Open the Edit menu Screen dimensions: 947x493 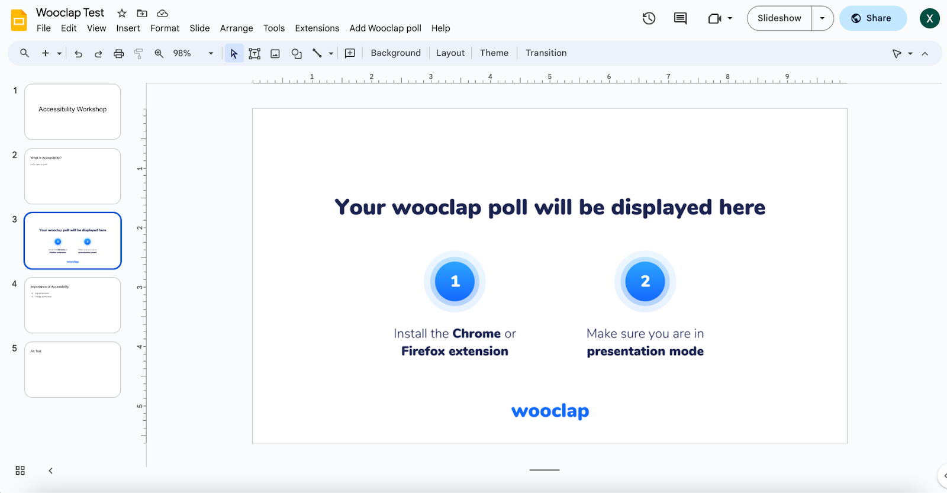click(x=69, y=28)
